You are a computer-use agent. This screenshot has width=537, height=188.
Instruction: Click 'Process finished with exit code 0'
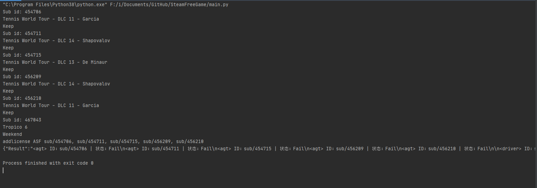click(48, 163)
